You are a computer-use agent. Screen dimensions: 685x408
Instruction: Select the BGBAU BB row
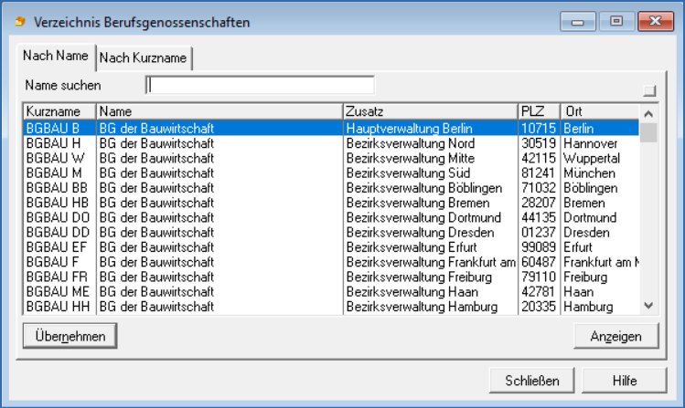click(331, 187)
